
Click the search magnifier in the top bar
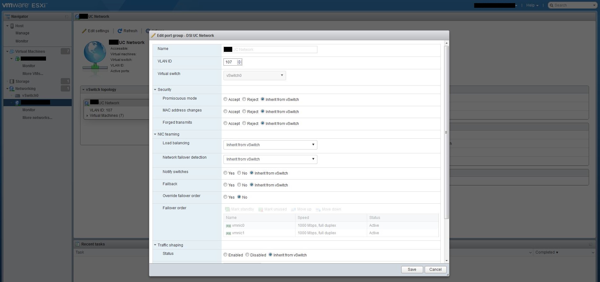(x=552, y=5)
